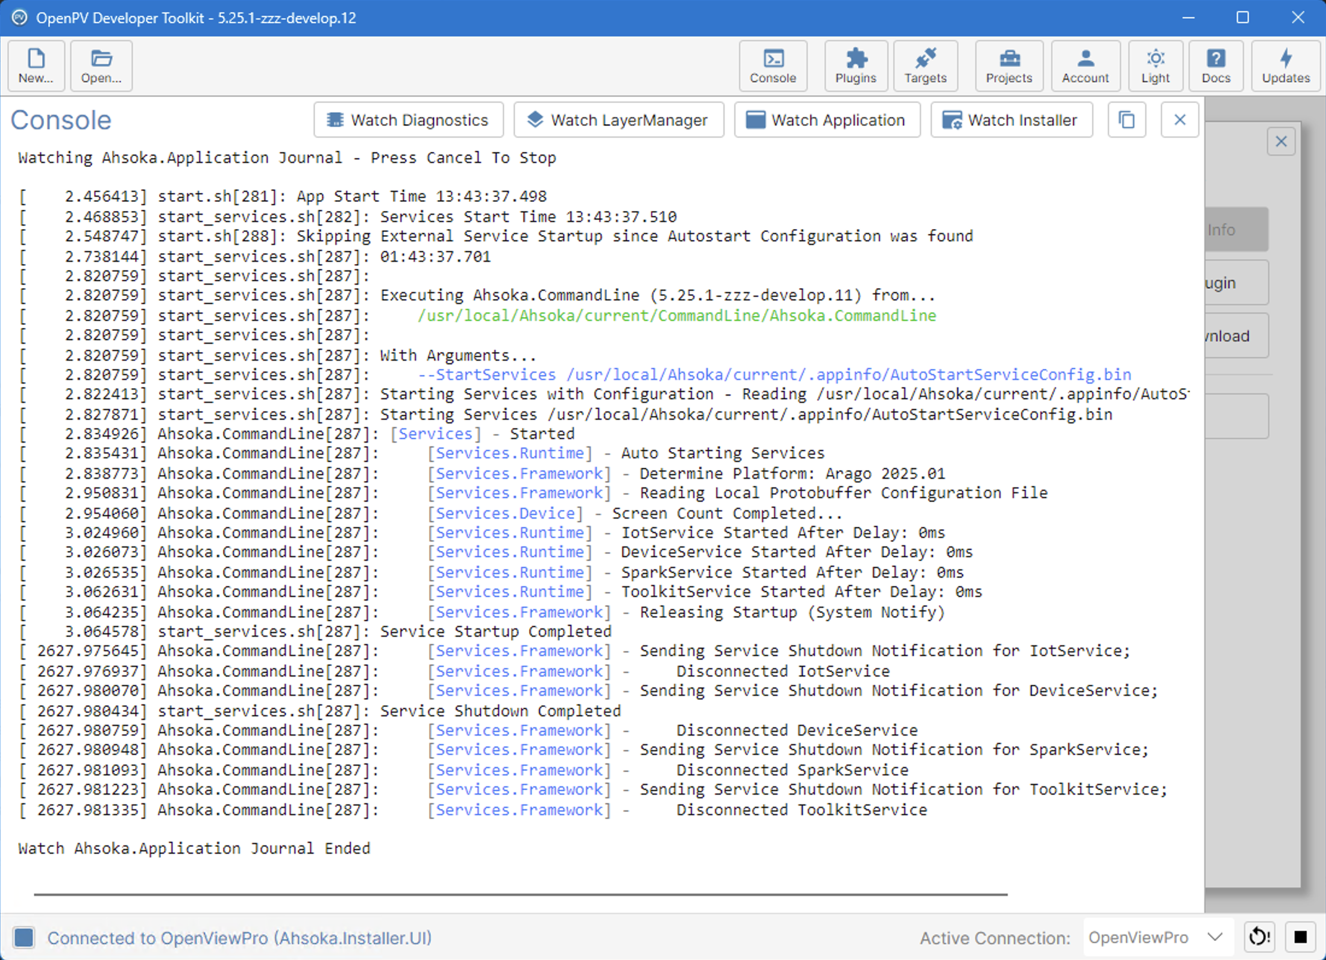The height and width of the screenshot is (960, 1326).
Task: Check for Updates lightning icon
Action: [1286, 66]
